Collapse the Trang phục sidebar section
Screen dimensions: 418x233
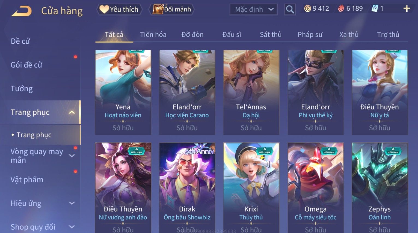tap(72, 112)
